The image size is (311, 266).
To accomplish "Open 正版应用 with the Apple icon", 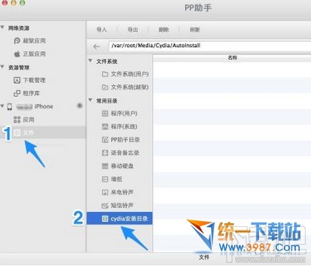I will tap(30, 54).
